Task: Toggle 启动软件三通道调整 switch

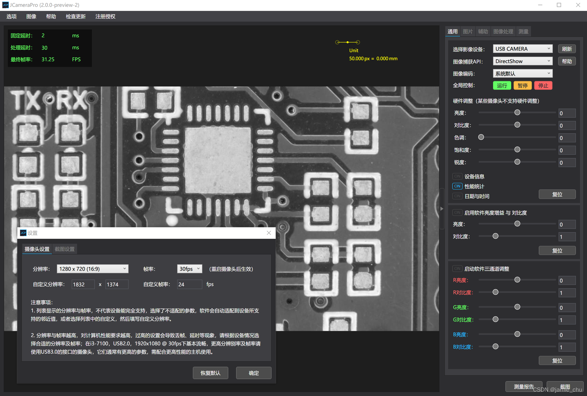Action: tap(457, 269)
